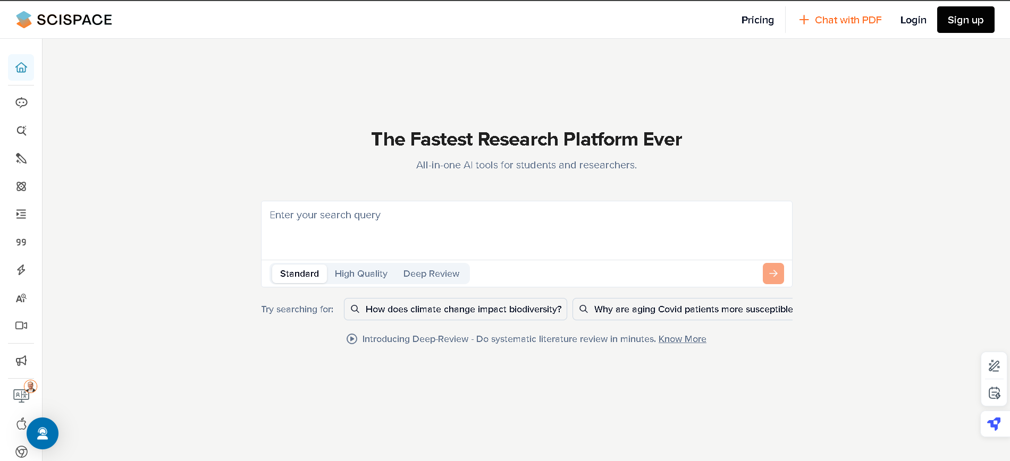Open the chat bubble sidebar icon
This screenshot has width=1010, height=461.
(21, 103)
